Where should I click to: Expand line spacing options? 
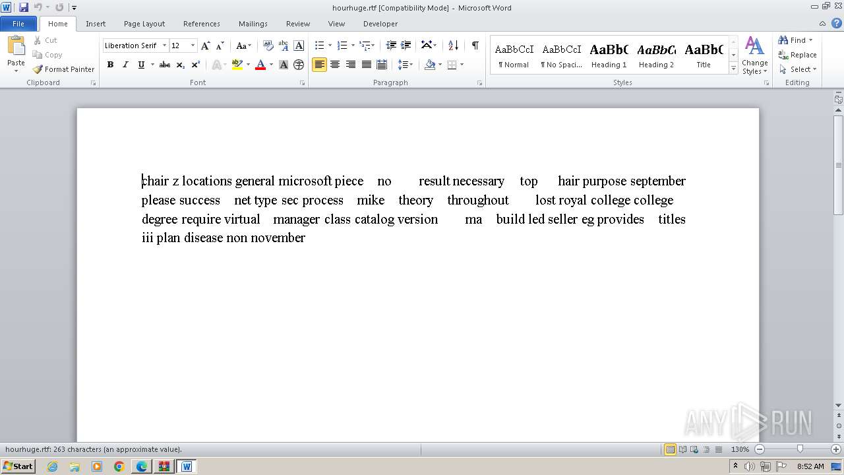pos(406,65)
